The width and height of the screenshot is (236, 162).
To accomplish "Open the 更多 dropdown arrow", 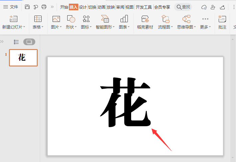I will coord(210,27).
